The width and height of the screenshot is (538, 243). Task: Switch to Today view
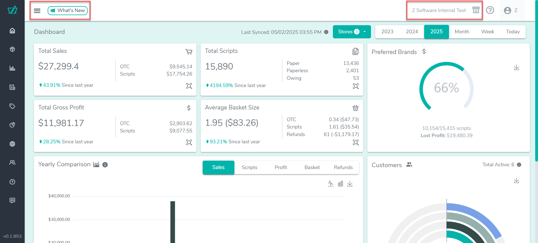[513, 32]
